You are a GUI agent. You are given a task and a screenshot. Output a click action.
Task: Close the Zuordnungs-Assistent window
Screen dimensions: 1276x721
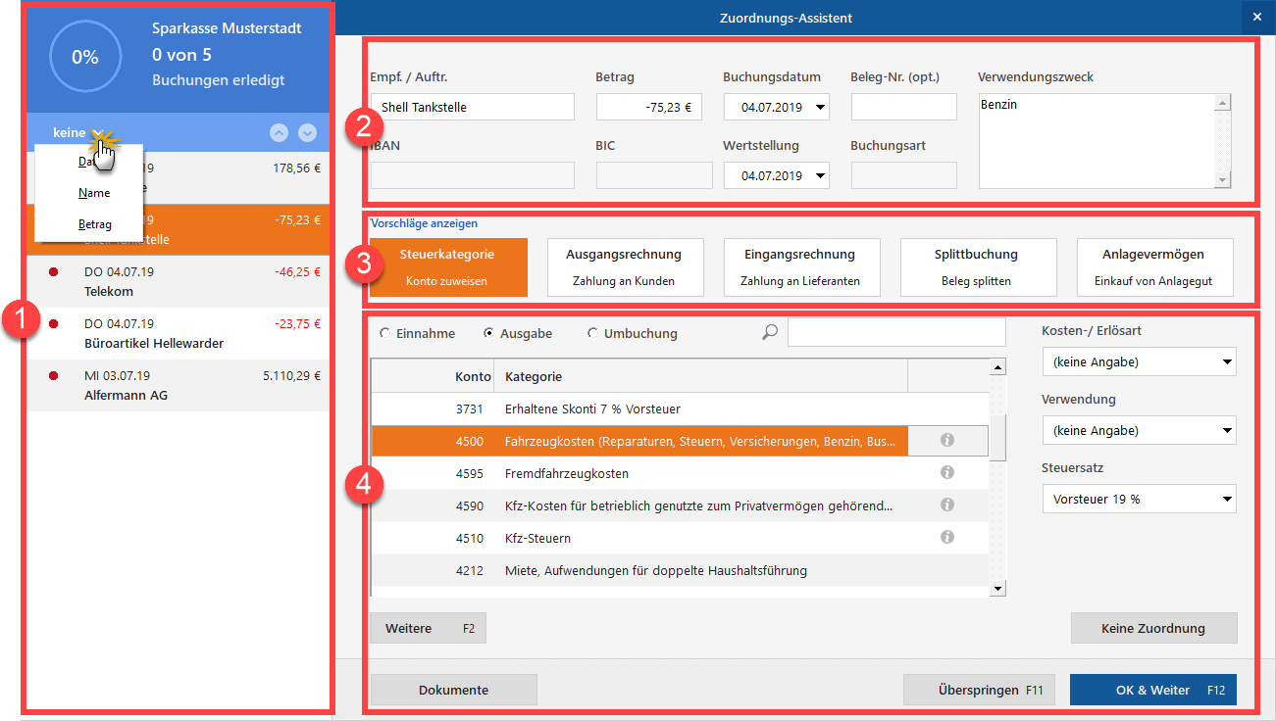click(x=1256, y=18)
